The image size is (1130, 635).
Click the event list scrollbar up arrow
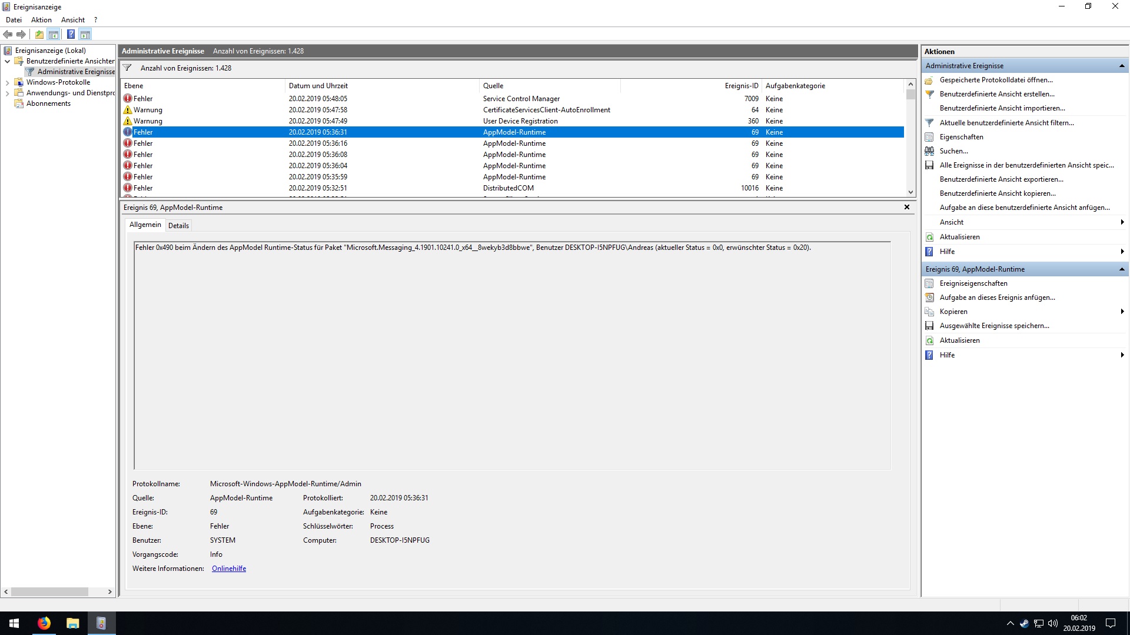tap(910, 84)
